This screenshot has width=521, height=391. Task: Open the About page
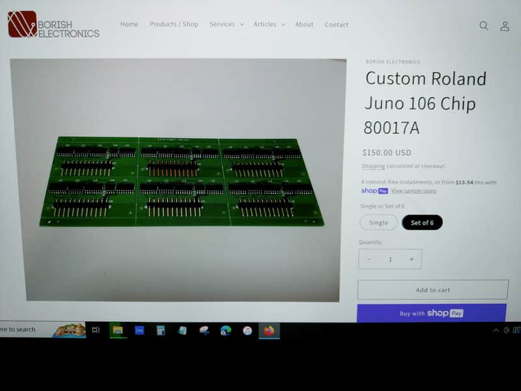(x=304, y=25)
